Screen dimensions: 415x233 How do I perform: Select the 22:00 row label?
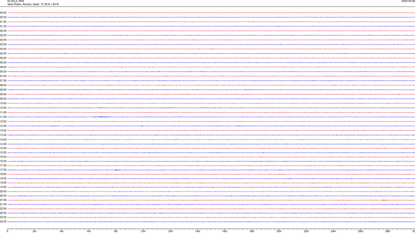coord(3,209)
